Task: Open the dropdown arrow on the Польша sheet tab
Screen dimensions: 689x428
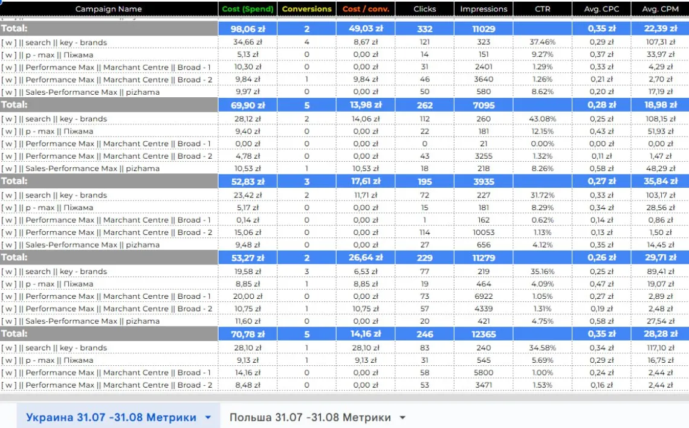Action: pos(403,418)
